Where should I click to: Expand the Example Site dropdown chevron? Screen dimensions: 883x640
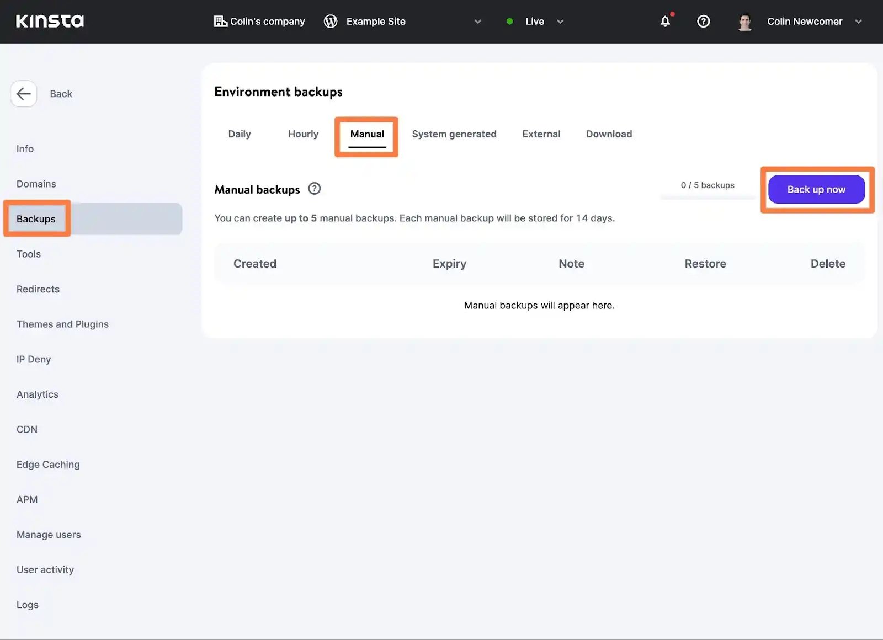478,22
